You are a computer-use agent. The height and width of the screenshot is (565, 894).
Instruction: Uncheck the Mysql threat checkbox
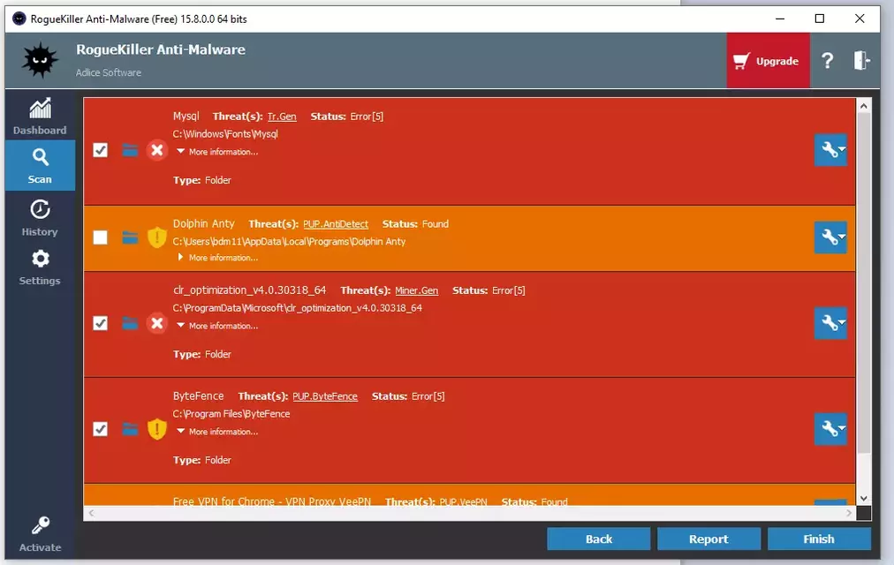101,150
